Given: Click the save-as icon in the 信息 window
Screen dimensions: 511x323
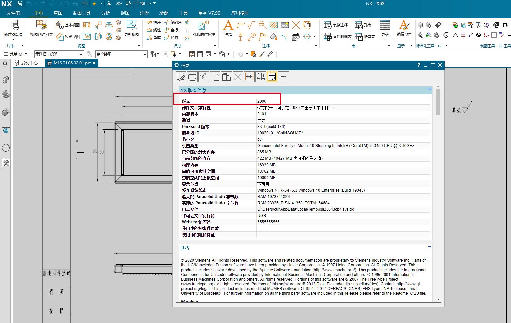Looking at the screenshot, I should point(181,77).
